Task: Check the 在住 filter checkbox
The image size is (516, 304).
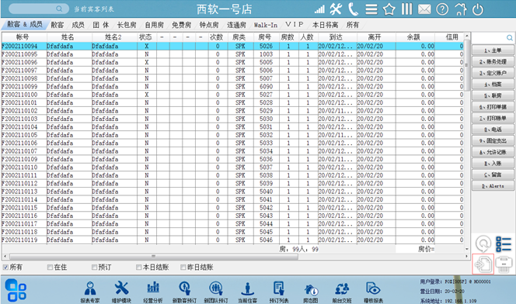Action: coord(50,268)
